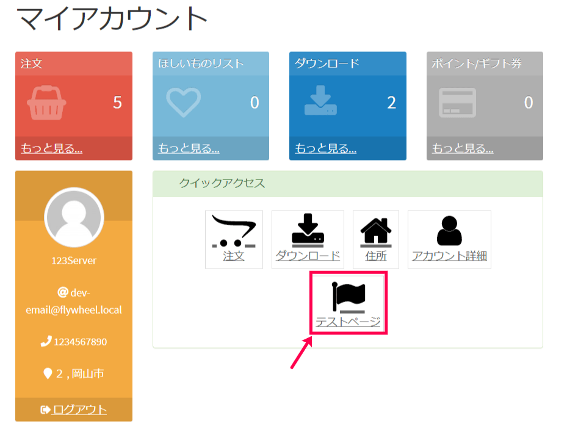The image size is (567, 426).
Task: Click the flag icon for テストページ
Action: [x=349, y=297]
